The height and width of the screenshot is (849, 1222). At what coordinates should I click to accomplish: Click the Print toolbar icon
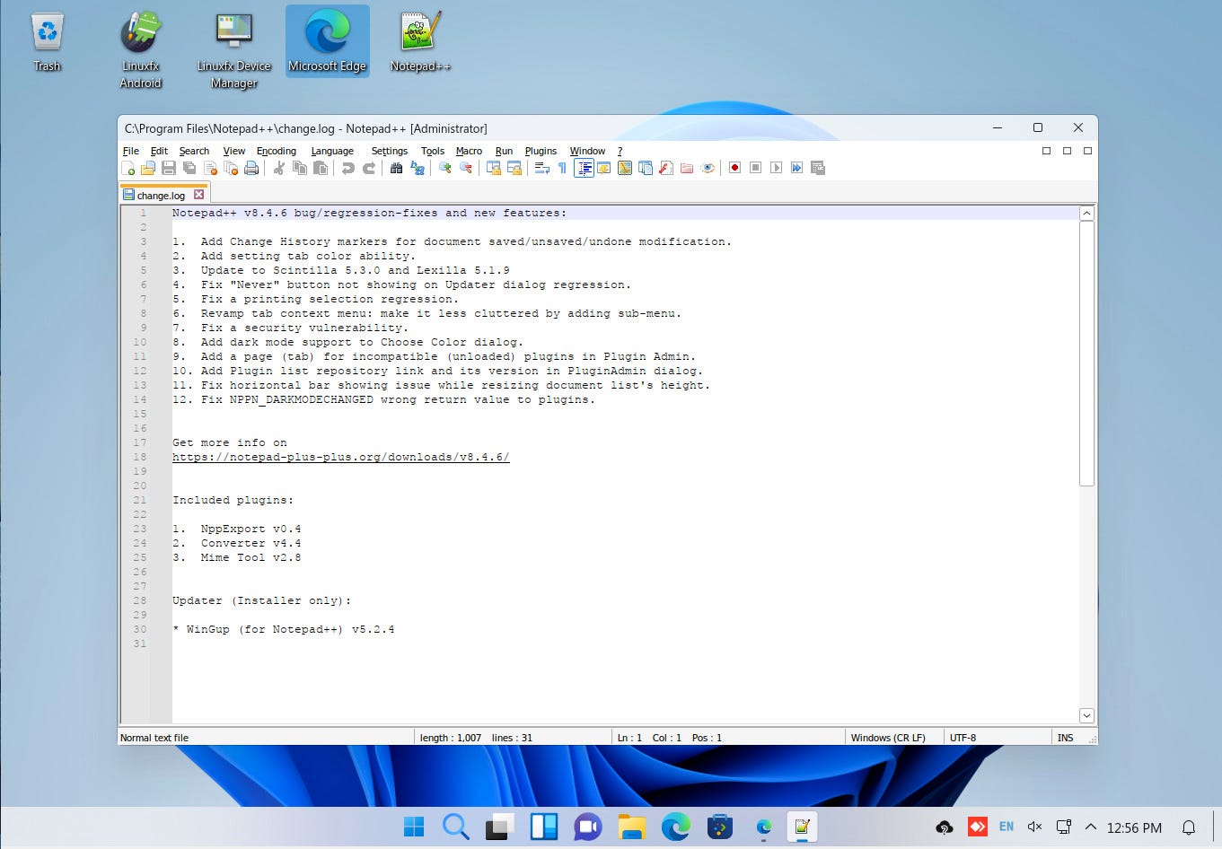click(251, 168)
